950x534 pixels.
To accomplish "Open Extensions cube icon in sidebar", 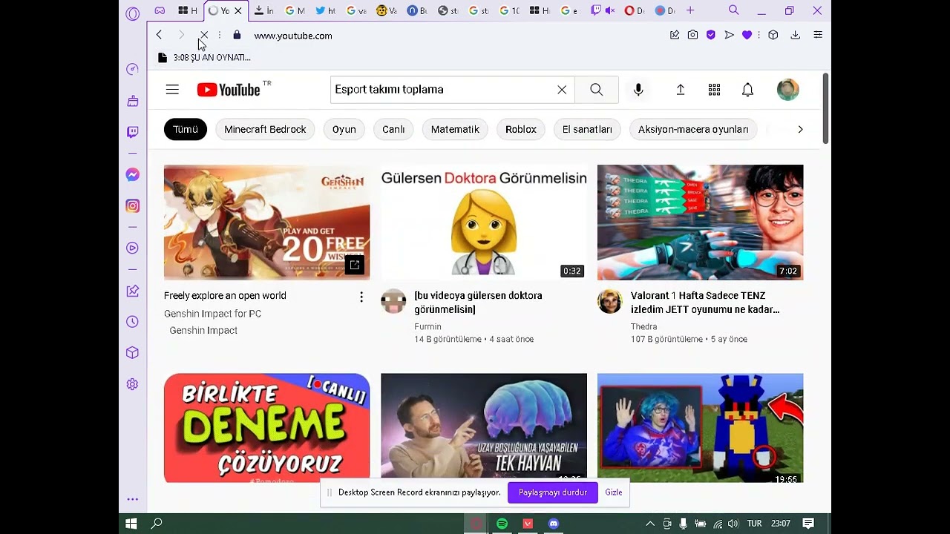I will tap(133, 353).
